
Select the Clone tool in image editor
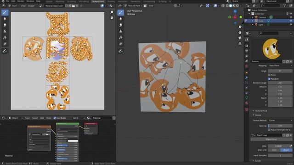point(5,31)
